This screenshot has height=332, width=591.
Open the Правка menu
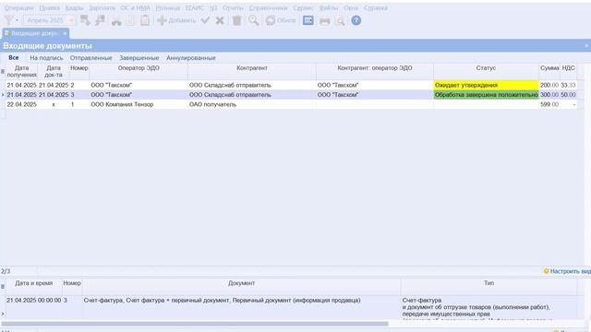point(49,8)
